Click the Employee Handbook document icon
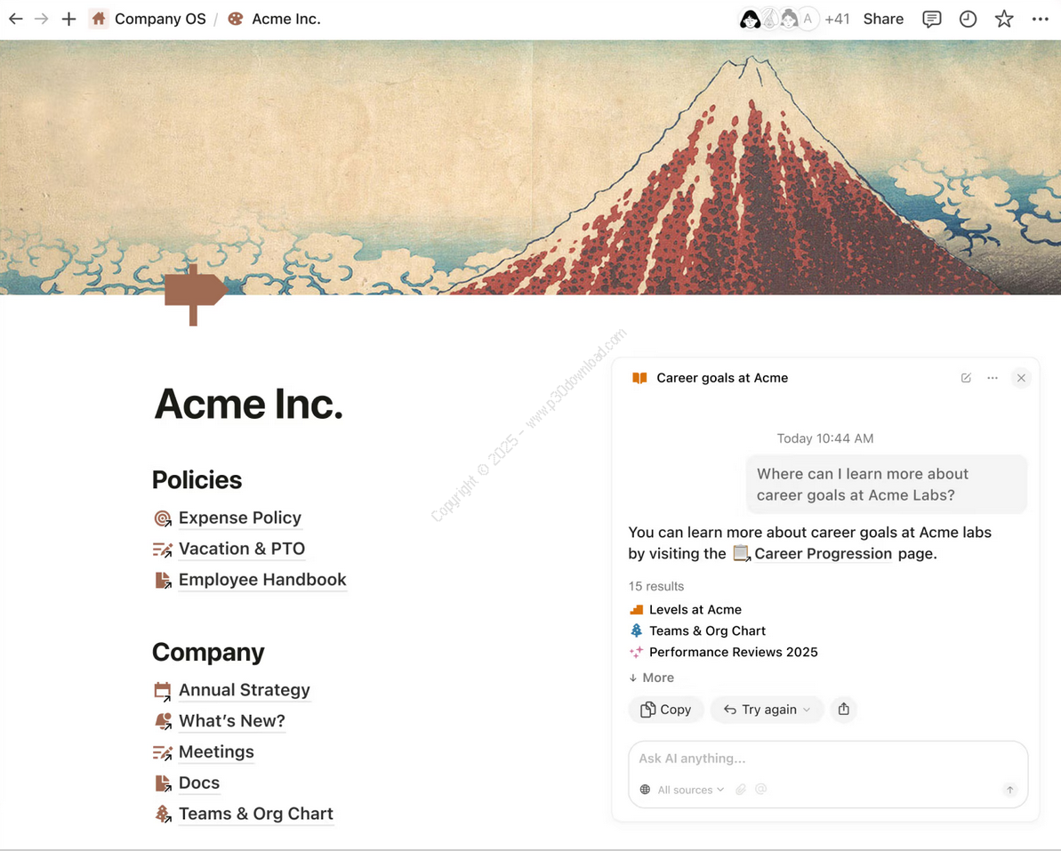This screenshot has height=851, width=1061. [163, 581]
